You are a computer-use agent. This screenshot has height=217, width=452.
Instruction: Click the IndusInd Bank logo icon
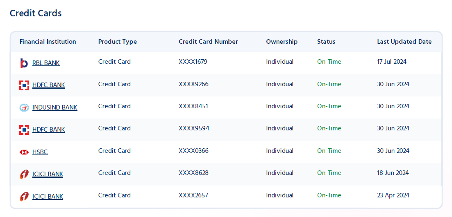[x=24, y=108]
